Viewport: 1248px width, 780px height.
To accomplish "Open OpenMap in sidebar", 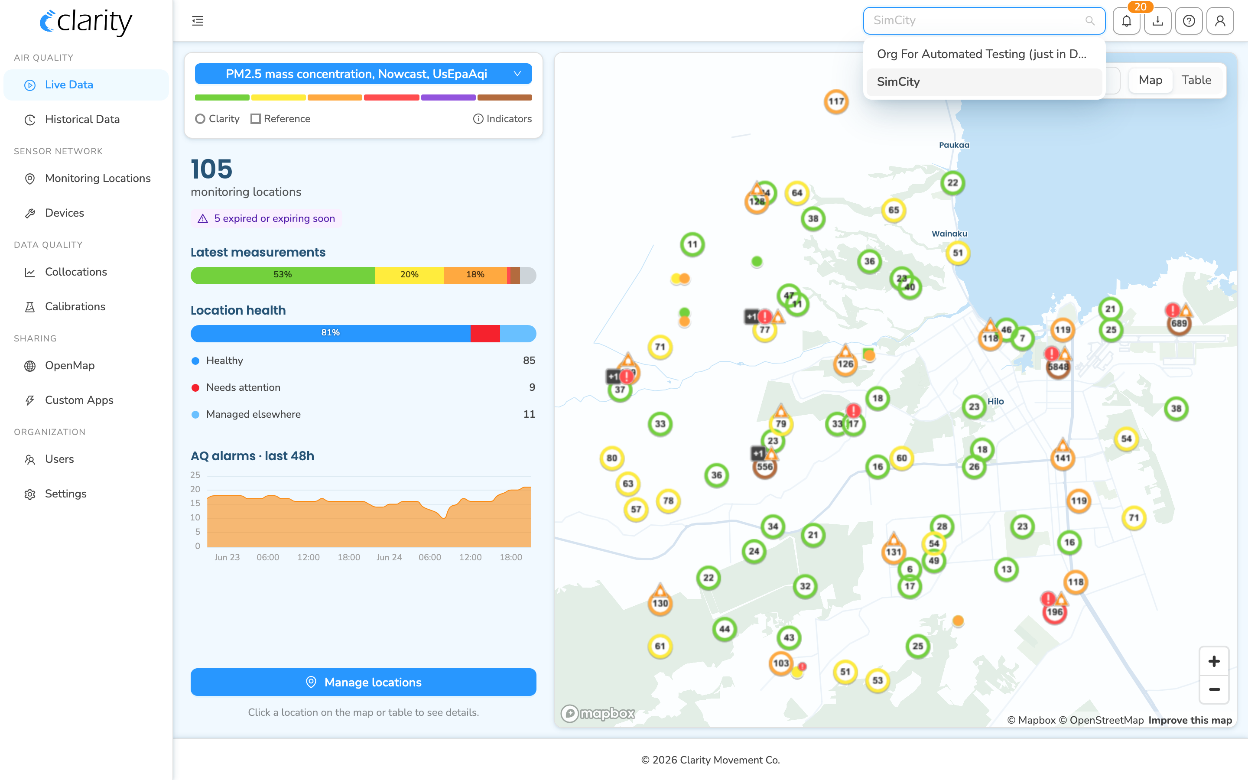I will [86, 365].
